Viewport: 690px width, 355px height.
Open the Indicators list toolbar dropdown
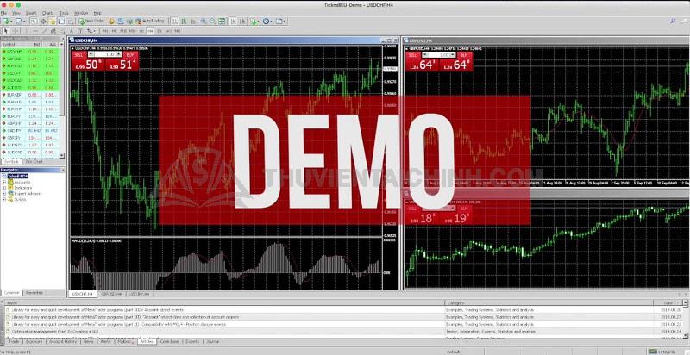click(x=254, y=21)
